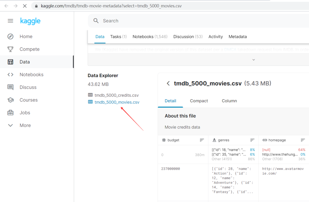Open tmdb_5000_credits.csv file
Viewport: 309px width, 202px height.
[x=117, y=95]
